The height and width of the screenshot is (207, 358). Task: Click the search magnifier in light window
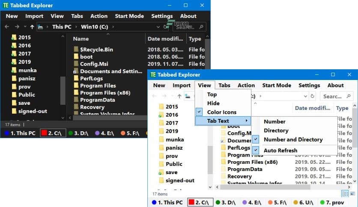click(x=349, y=96)
